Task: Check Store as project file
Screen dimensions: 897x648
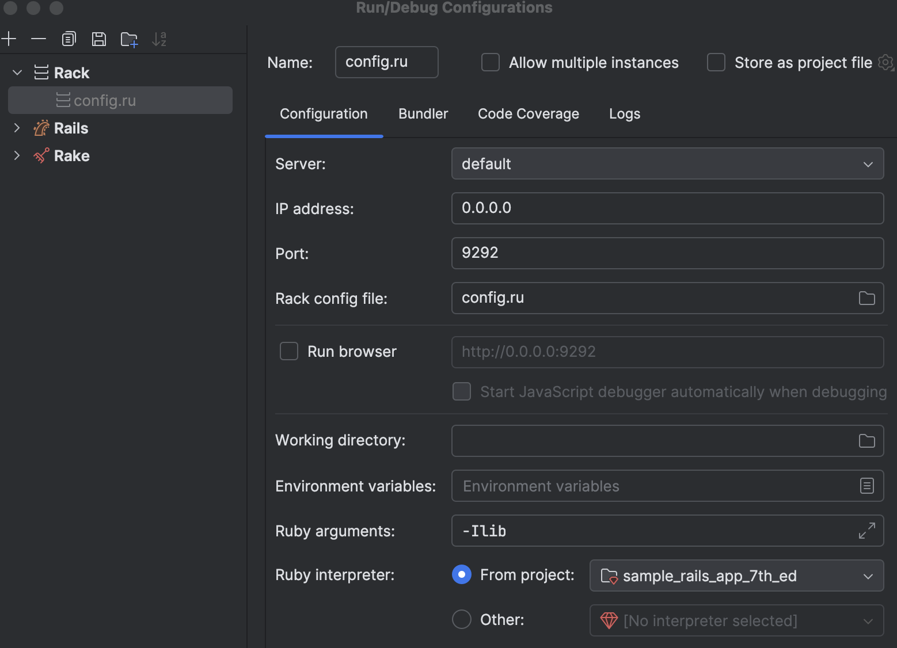Action: pos(716,62)
